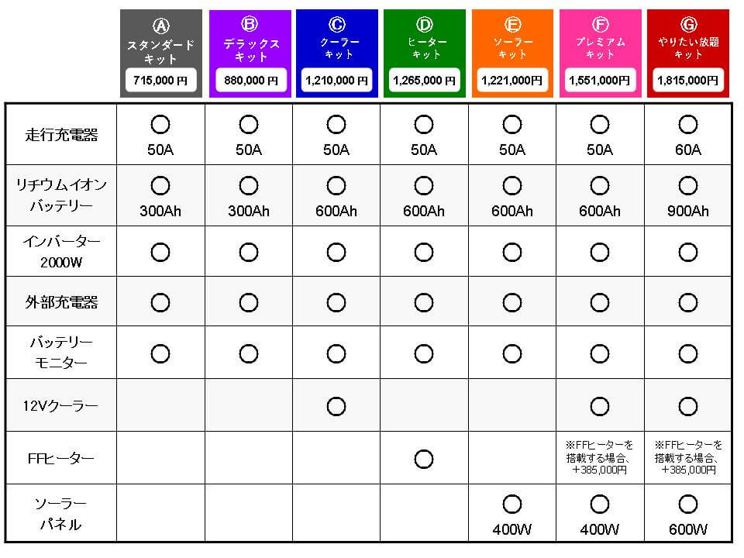Click the circle for FFヒーター in Heater Kit column
744x558 pixels.
coord(424,459)
